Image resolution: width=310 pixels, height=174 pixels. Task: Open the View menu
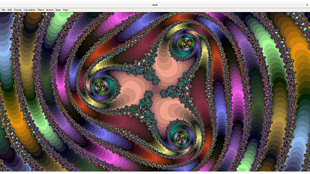click(x=58, y=10)
